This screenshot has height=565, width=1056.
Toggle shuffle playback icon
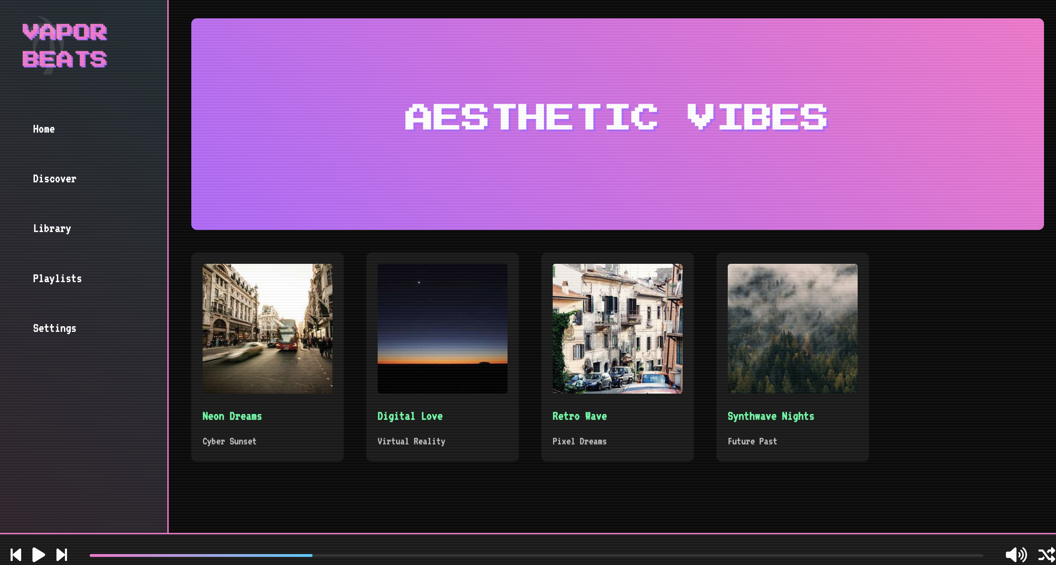click(x=1046, y=555)
